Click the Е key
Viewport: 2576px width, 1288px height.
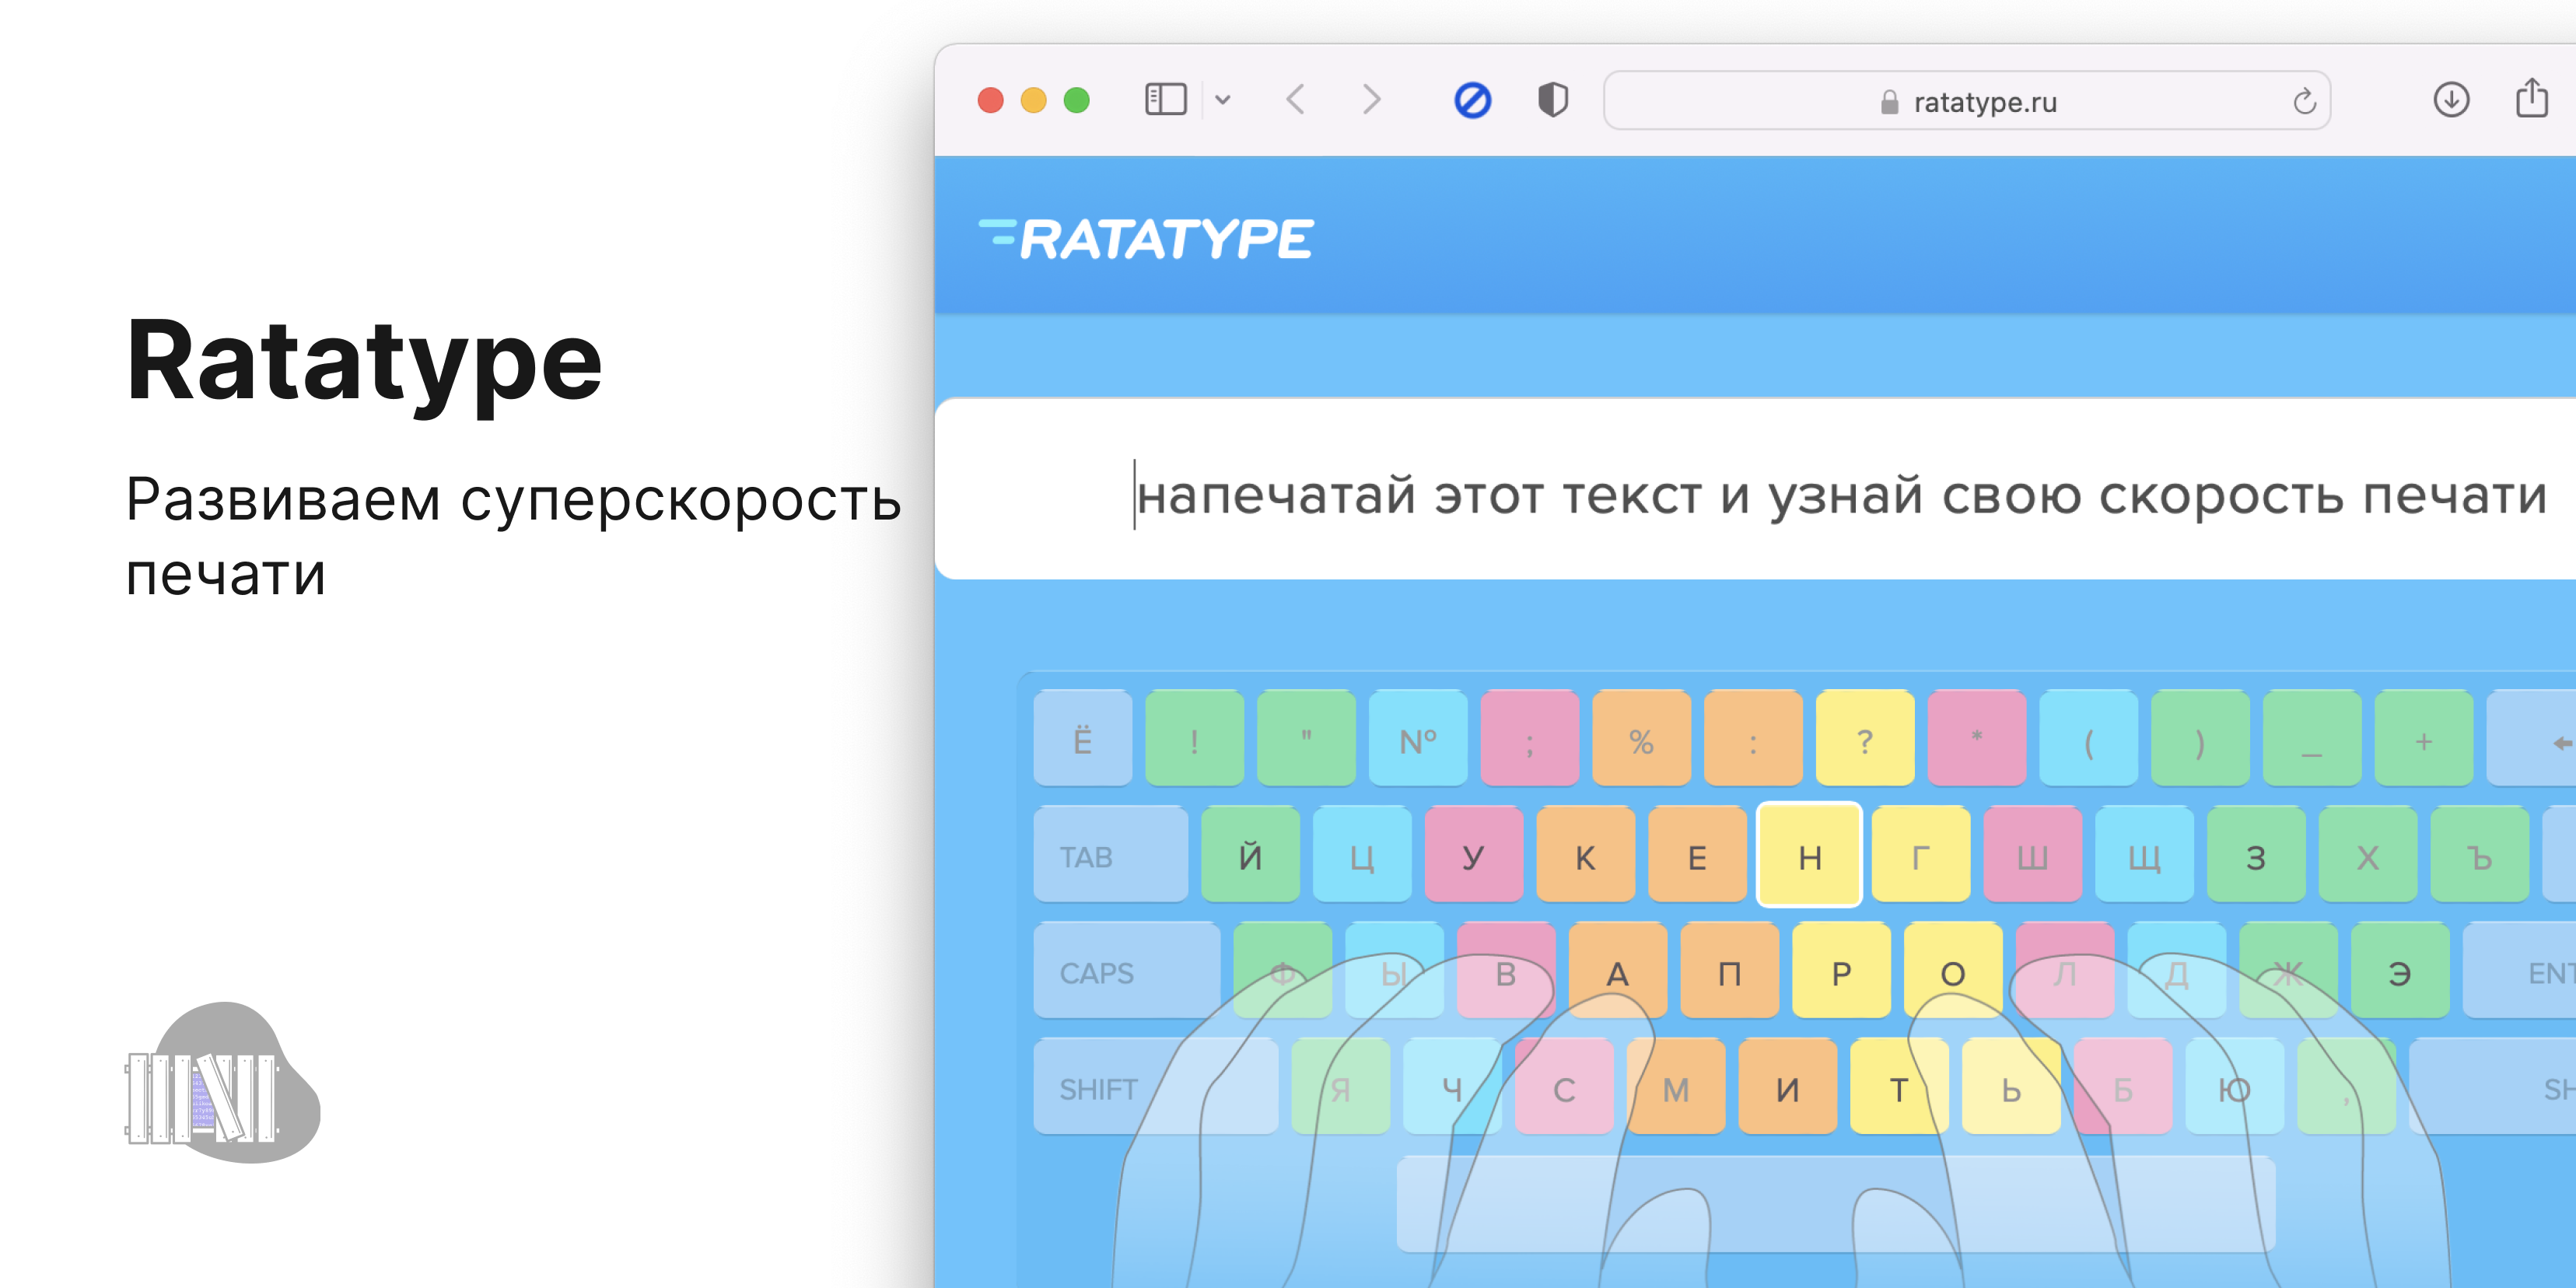coord(1698,855)
